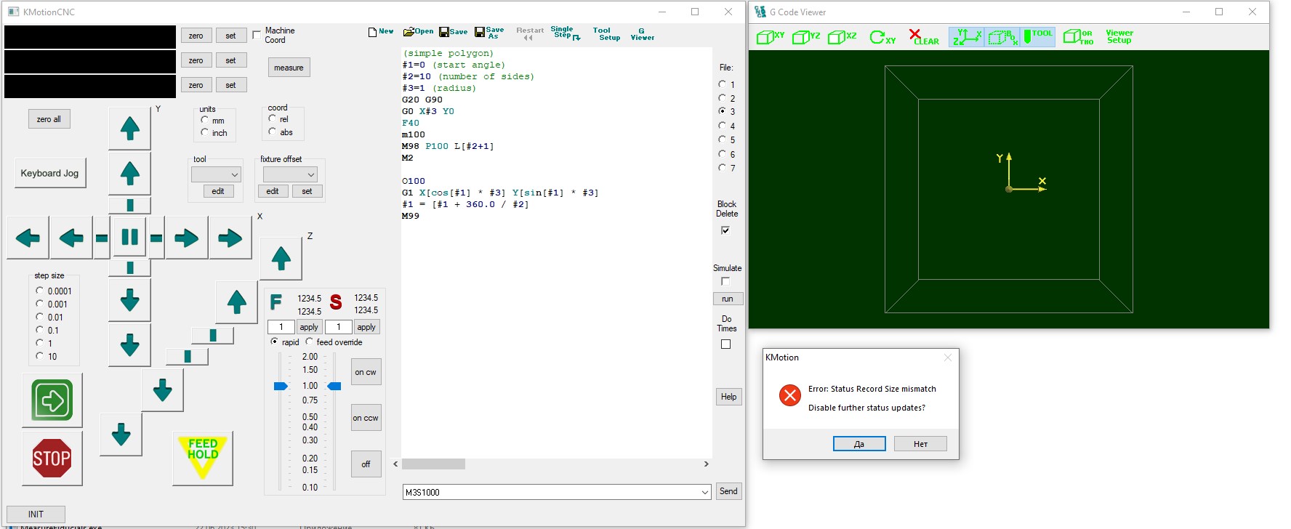
Task: Click the red STOP sign button
Action: (52, 458)
